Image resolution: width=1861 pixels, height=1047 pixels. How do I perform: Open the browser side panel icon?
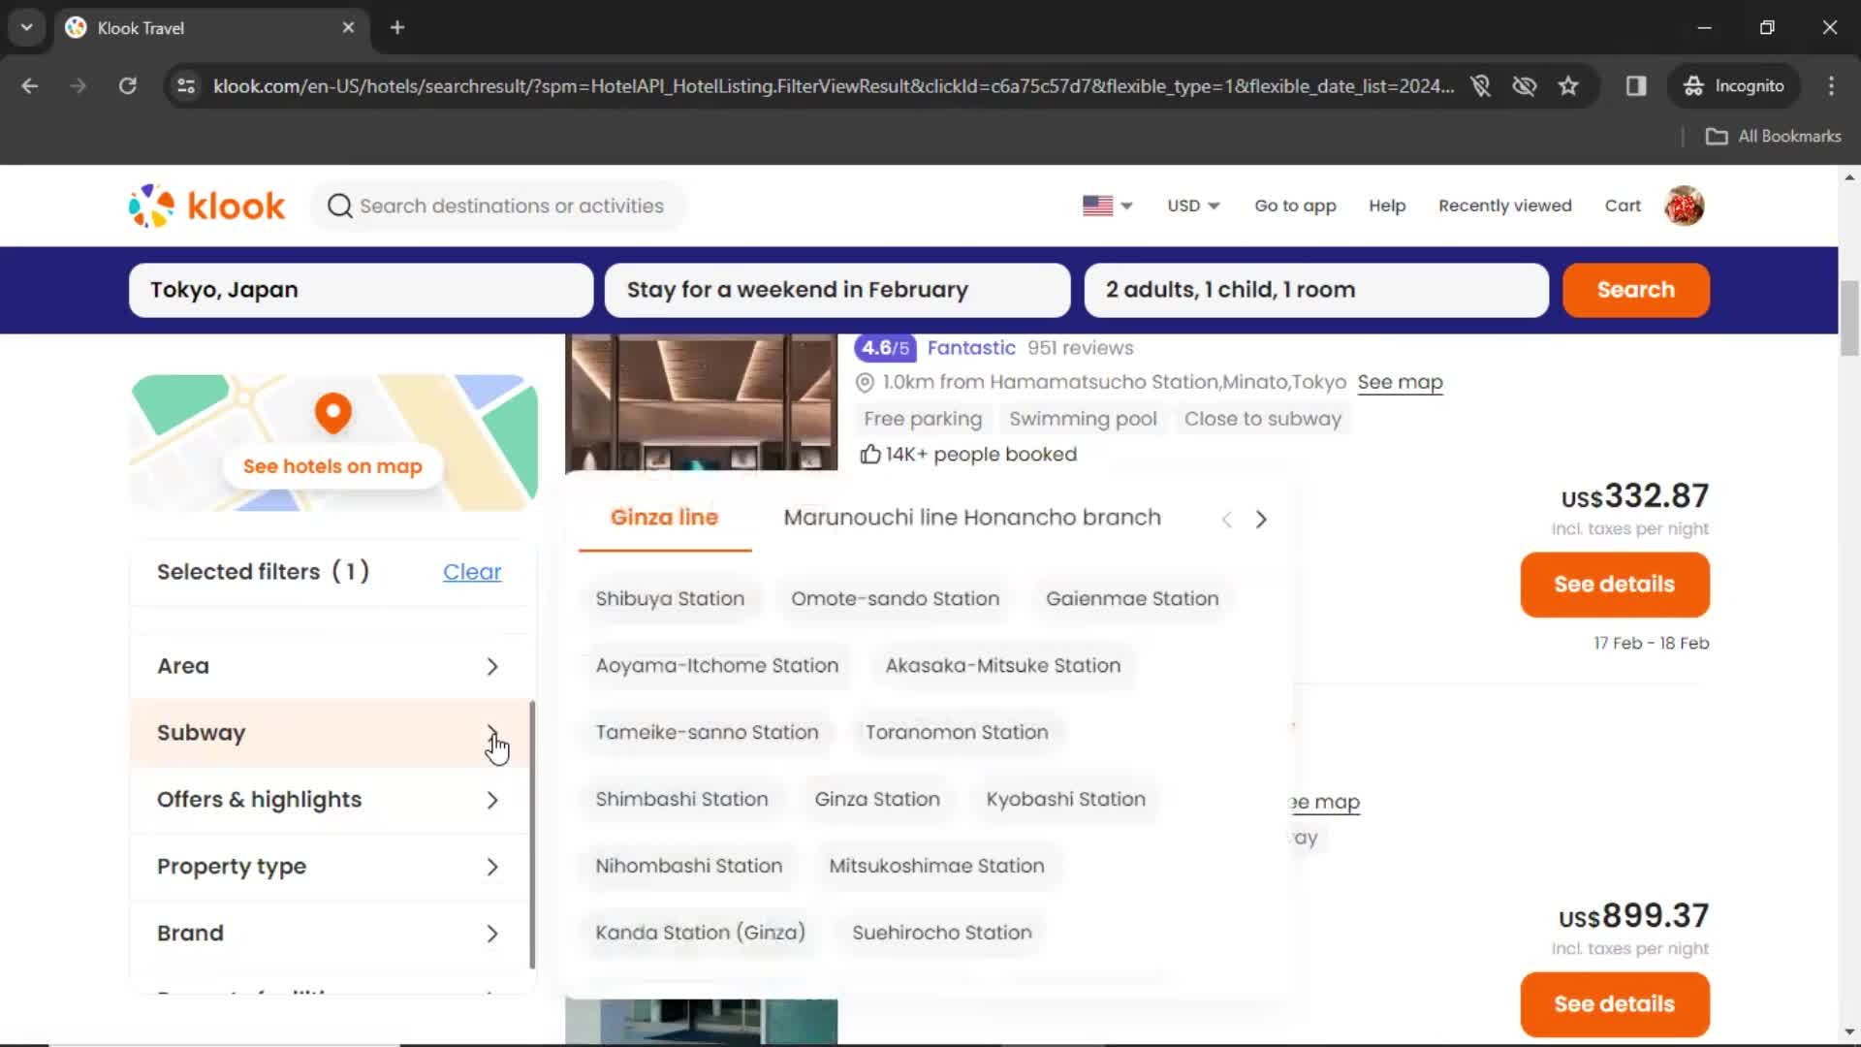tap(1636, 86)
